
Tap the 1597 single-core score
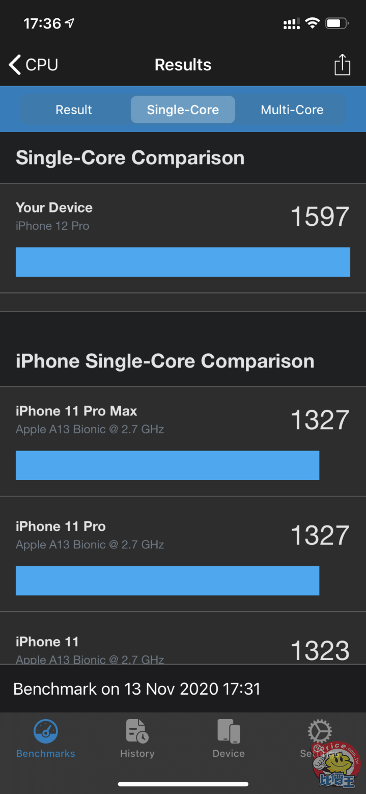click(x=320, y=217)
